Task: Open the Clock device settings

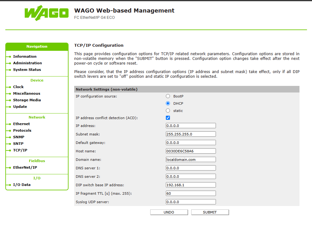Action: coord(18,87)
